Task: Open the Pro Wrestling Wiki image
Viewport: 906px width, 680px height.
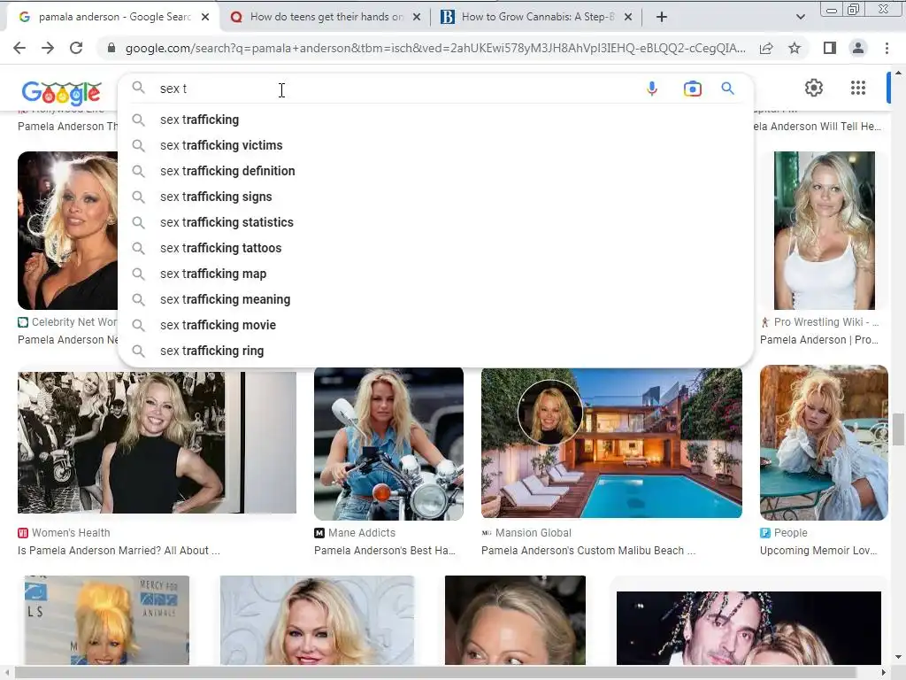Action: click(824, 230)
